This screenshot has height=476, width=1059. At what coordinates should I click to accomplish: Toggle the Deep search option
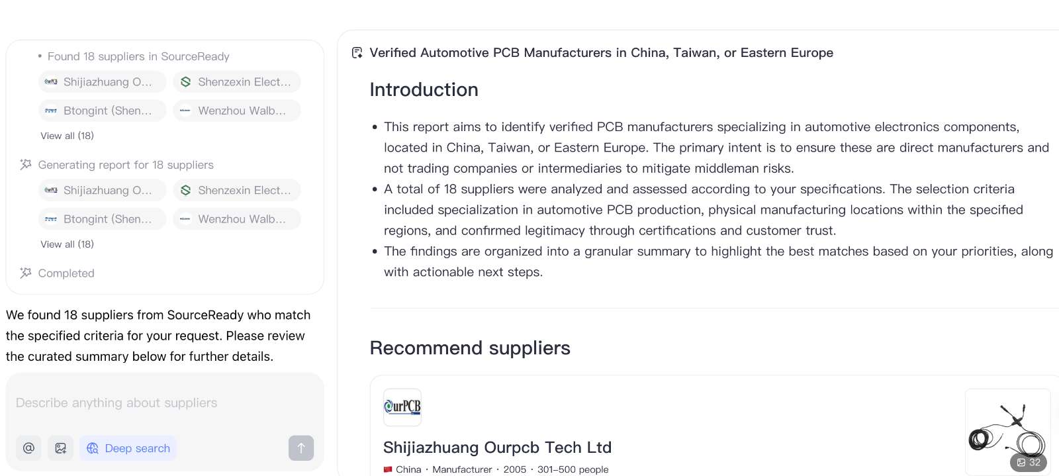[128, 448]
